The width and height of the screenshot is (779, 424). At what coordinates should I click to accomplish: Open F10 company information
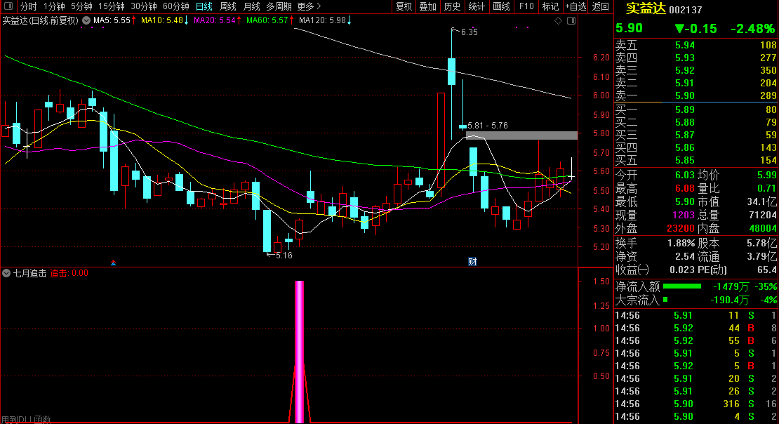(x=526, y=6)
